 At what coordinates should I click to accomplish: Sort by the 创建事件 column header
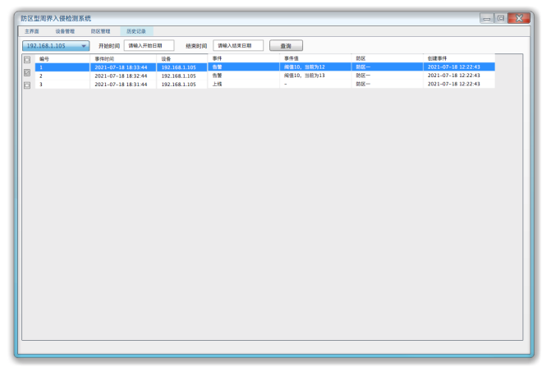[x=437, y=59]
